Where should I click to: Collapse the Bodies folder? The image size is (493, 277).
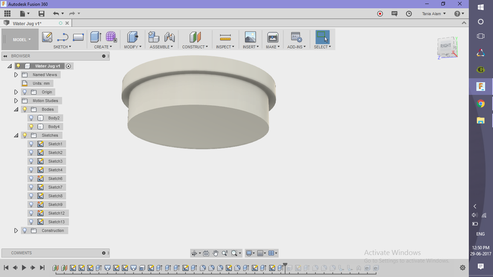16,109
